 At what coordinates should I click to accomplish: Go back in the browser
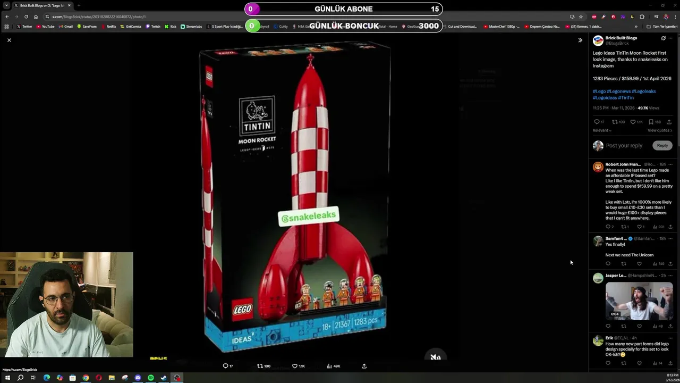pyautogui.click(x=7, y=16)
